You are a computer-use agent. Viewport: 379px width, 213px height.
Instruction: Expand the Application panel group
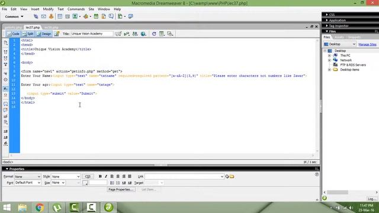coord(327,20)
